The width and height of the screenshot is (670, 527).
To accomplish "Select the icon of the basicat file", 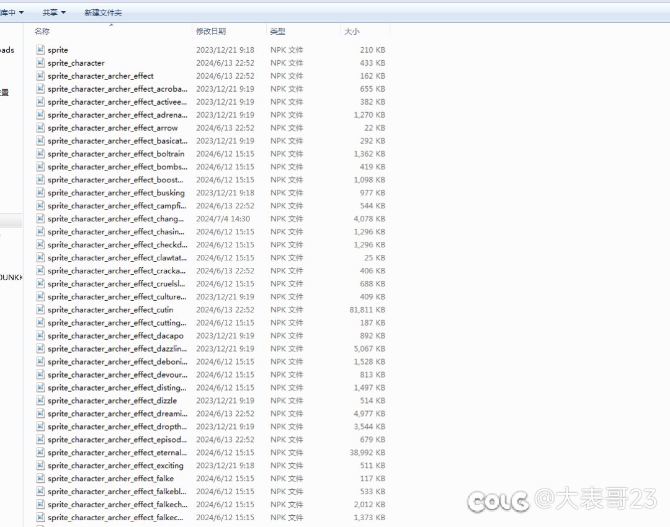I will pyautogui.click(x=40, y=141).
